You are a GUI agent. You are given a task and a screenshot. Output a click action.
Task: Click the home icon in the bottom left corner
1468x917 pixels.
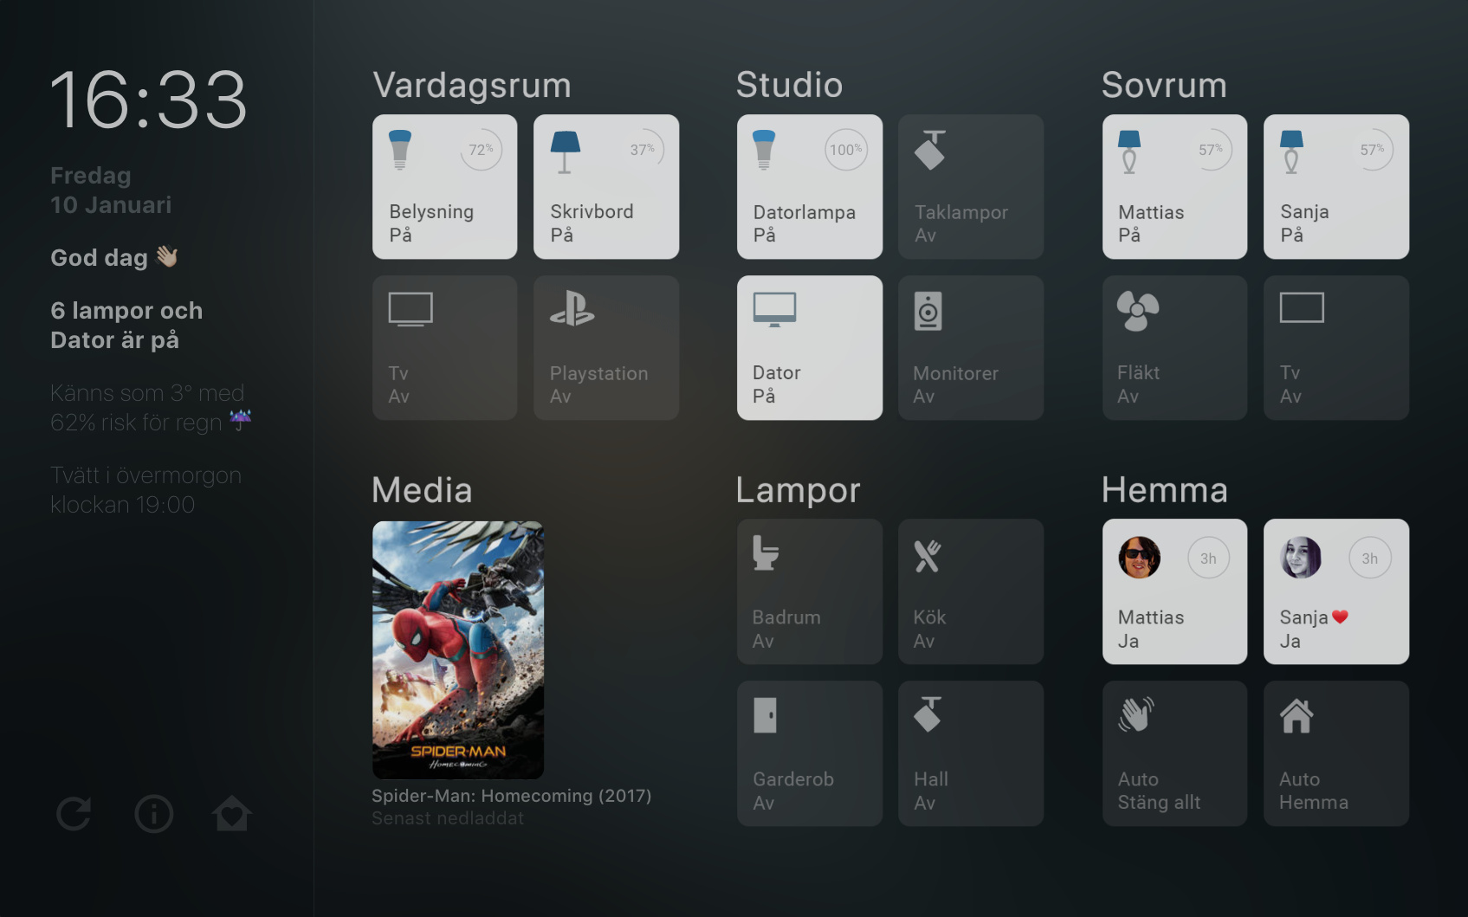(232, 814)
